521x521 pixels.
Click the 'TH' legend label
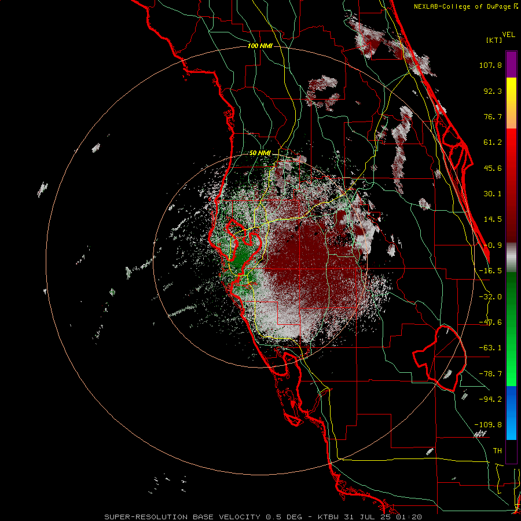(x=497, y=450)
